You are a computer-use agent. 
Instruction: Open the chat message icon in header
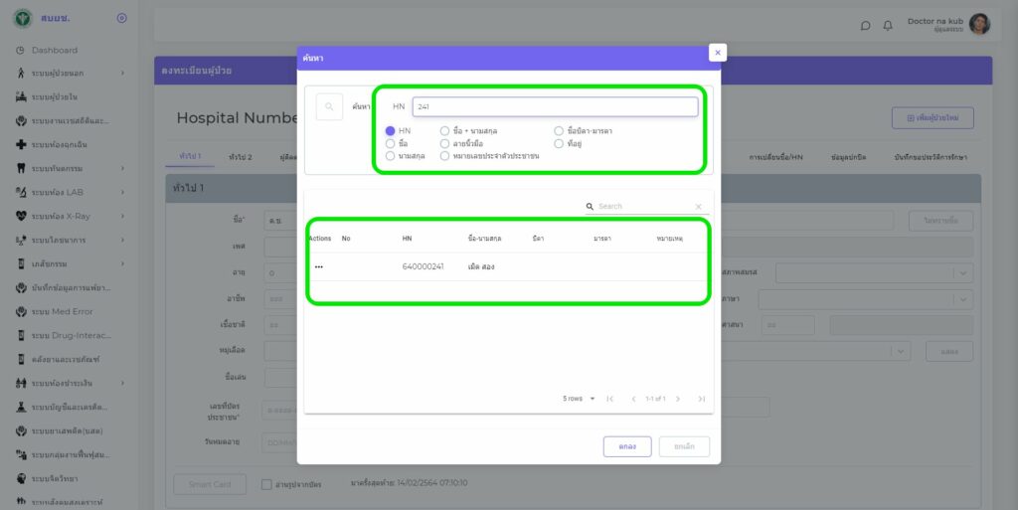865,25
